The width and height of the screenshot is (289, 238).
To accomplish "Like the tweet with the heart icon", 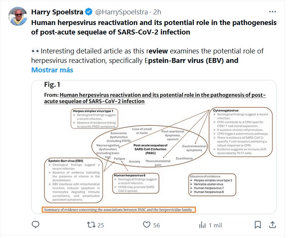I will point(147,225).
